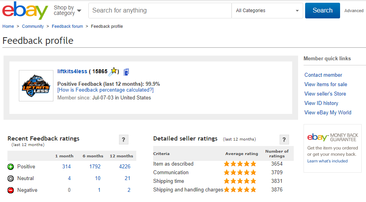Click the Item as described star rating

[x=240, y=164]
